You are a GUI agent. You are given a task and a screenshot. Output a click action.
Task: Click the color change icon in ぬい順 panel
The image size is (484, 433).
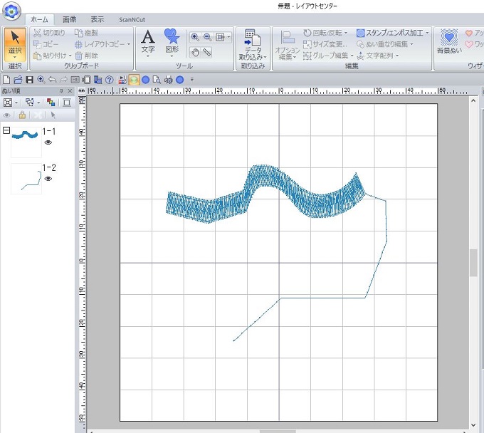tap(51, 103)
